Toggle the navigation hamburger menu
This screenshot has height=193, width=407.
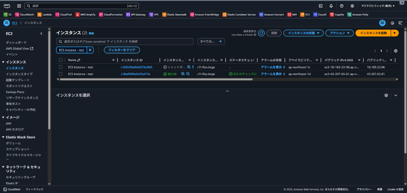6,23
